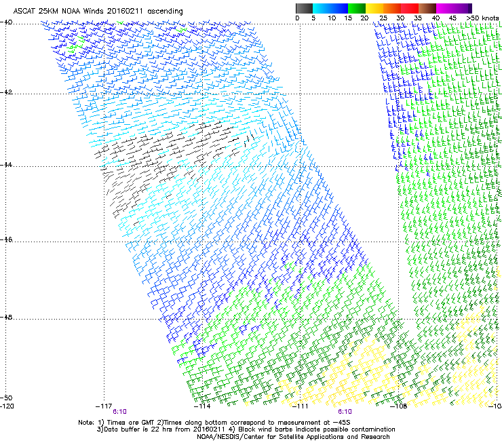The image size is (502, 441).
Task: Click the '-114' longitude axis label
Action: pyautogui.click(x=202, y=406)
